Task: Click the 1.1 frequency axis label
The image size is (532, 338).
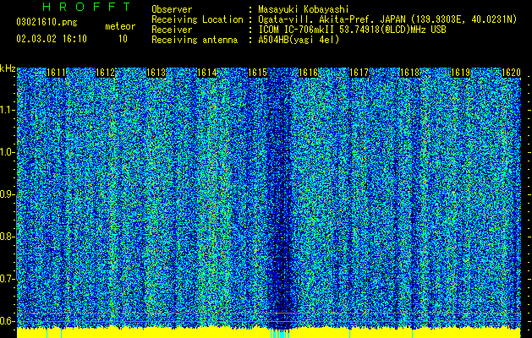Action: pos(7,110)
